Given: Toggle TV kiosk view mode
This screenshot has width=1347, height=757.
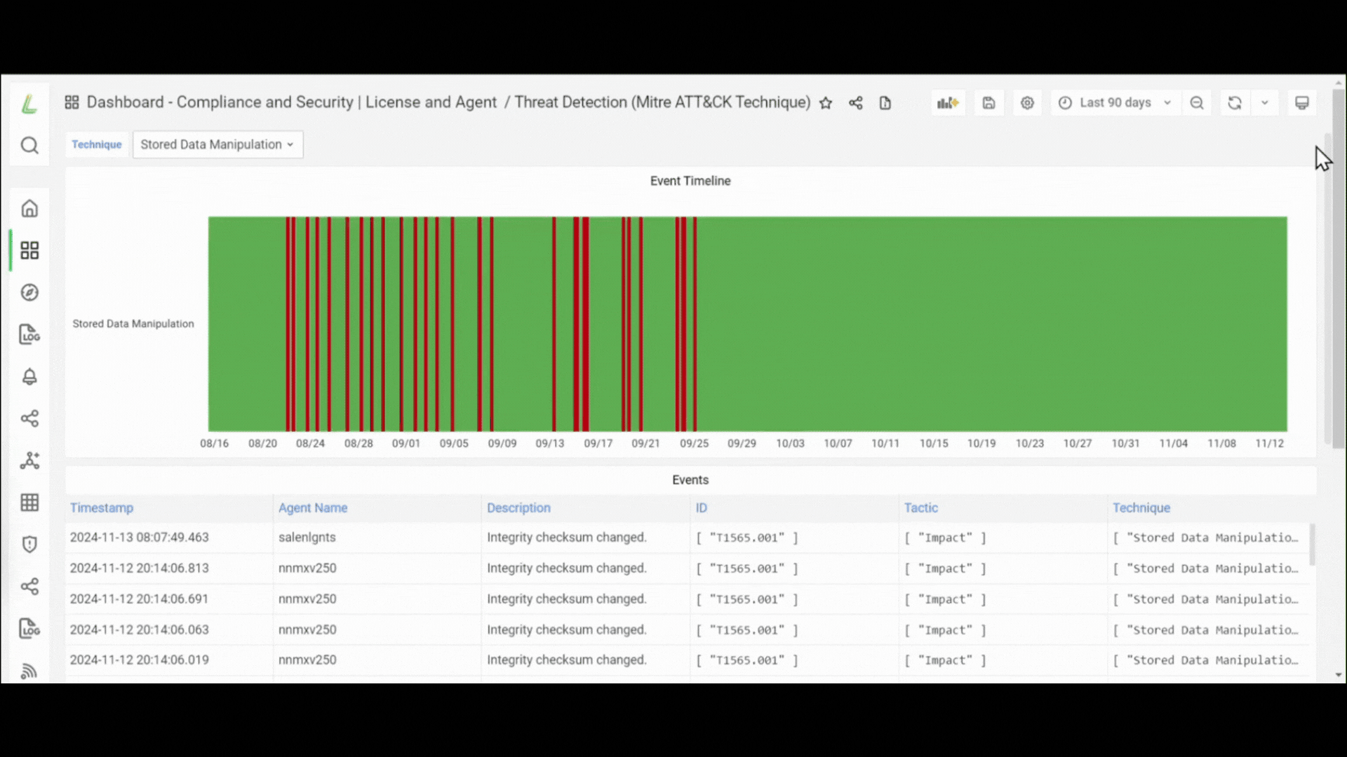Looking at the screenshot, I should [x=1302, y=103].
